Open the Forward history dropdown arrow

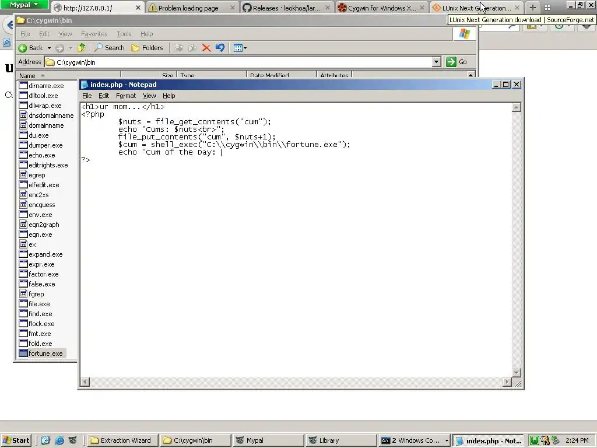click(71, 48)
